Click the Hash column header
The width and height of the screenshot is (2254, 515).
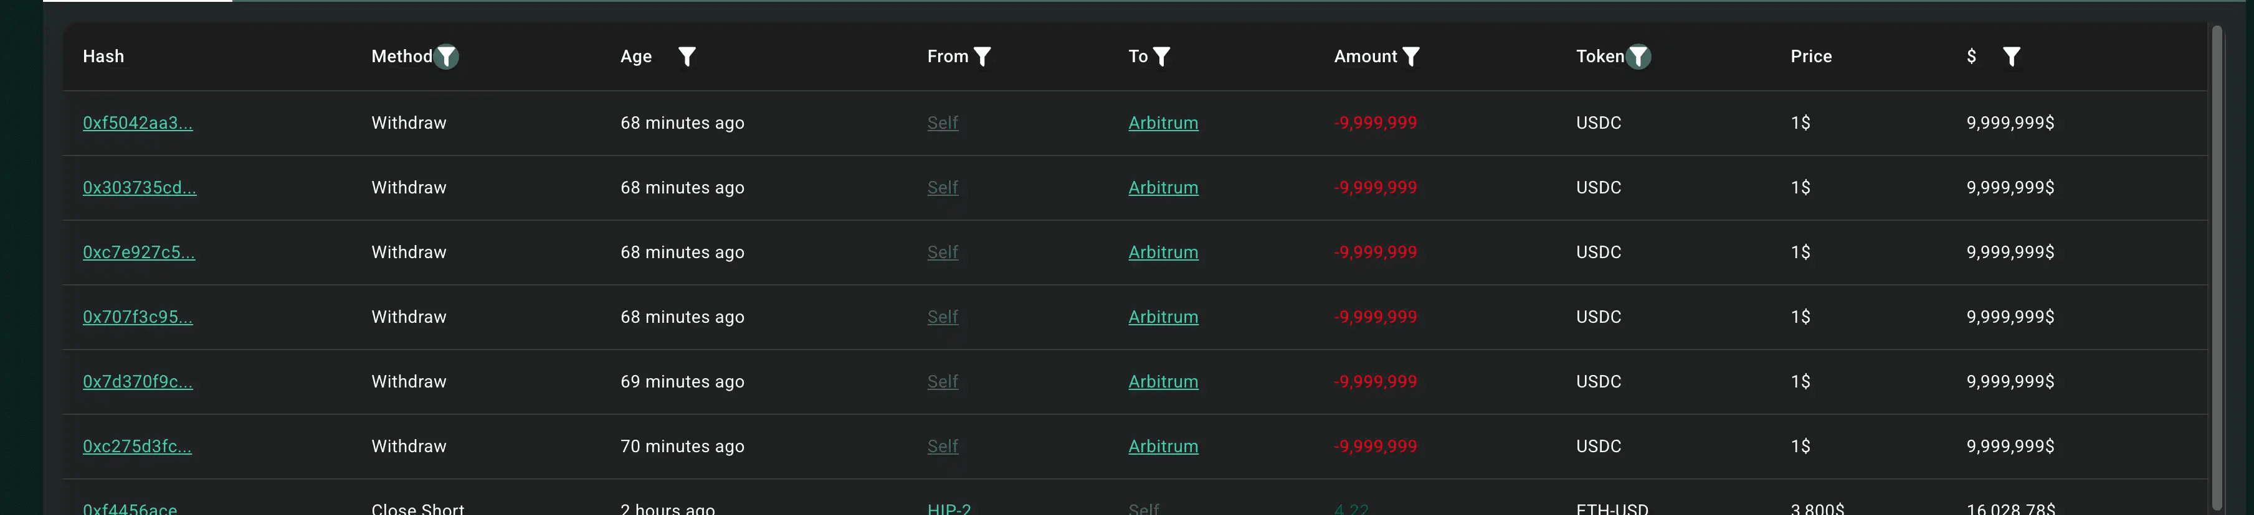103,57
